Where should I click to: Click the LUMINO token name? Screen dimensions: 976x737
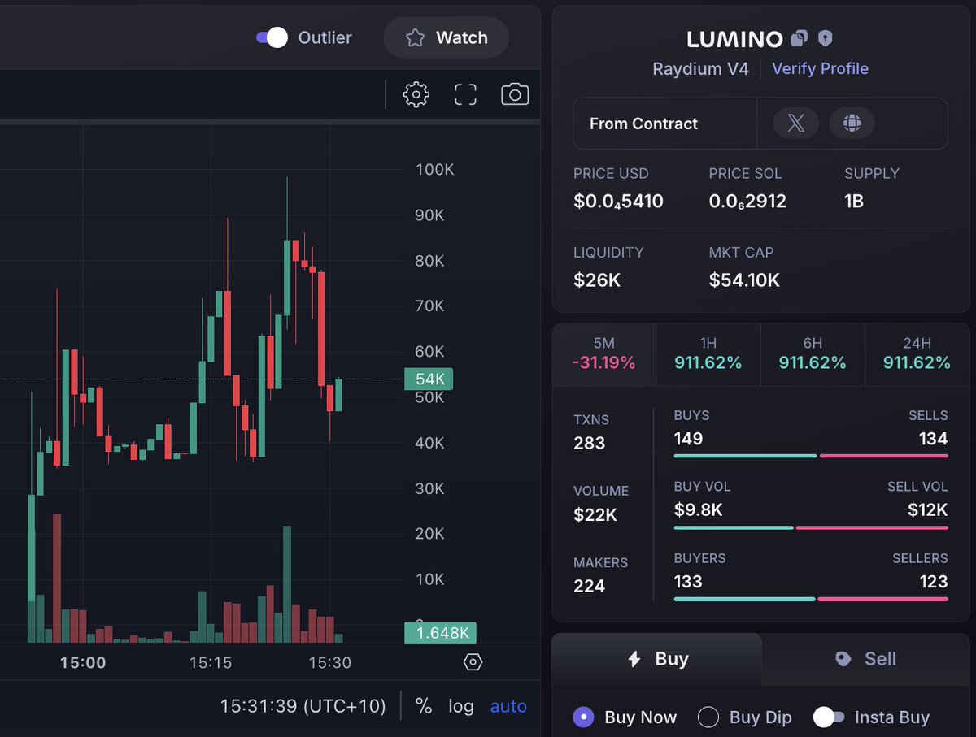[x=734, y=38]
